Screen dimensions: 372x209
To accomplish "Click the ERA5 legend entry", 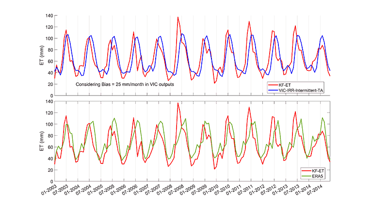I will pyautogui.click(x=317, y=176).
